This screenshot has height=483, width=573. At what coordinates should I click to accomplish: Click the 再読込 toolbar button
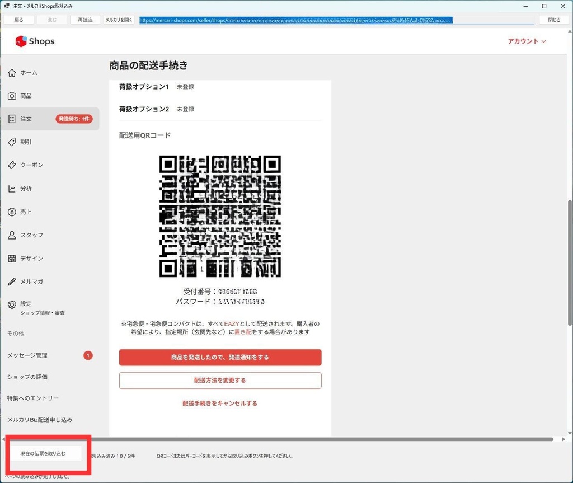point(85,20)
